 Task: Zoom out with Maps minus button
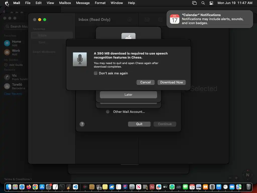[230, 178]
